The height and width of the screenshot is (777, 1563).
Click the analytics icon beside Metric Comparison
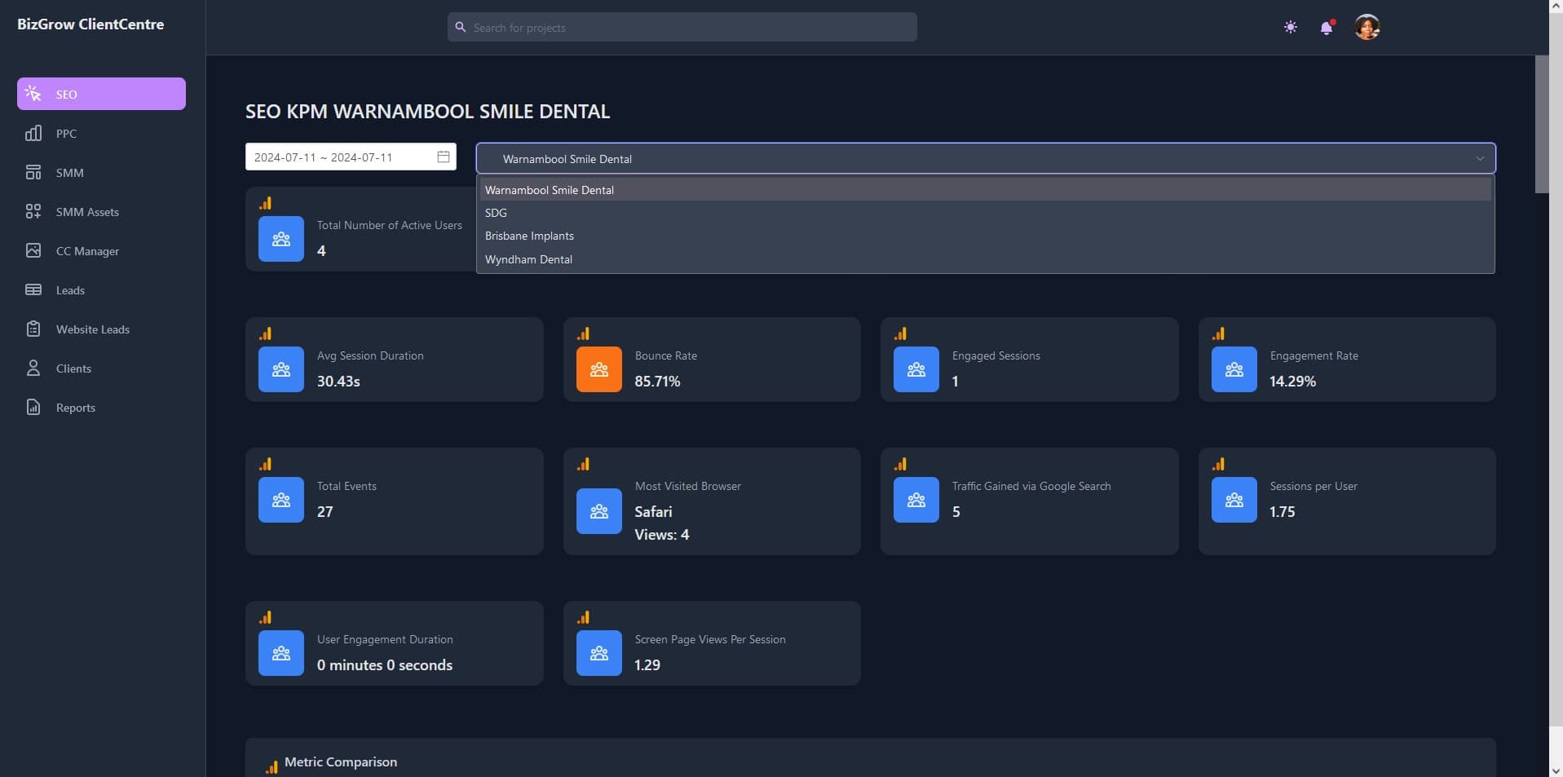pos(272,766)
